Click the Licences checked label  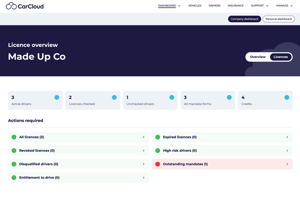coord(82,104)
